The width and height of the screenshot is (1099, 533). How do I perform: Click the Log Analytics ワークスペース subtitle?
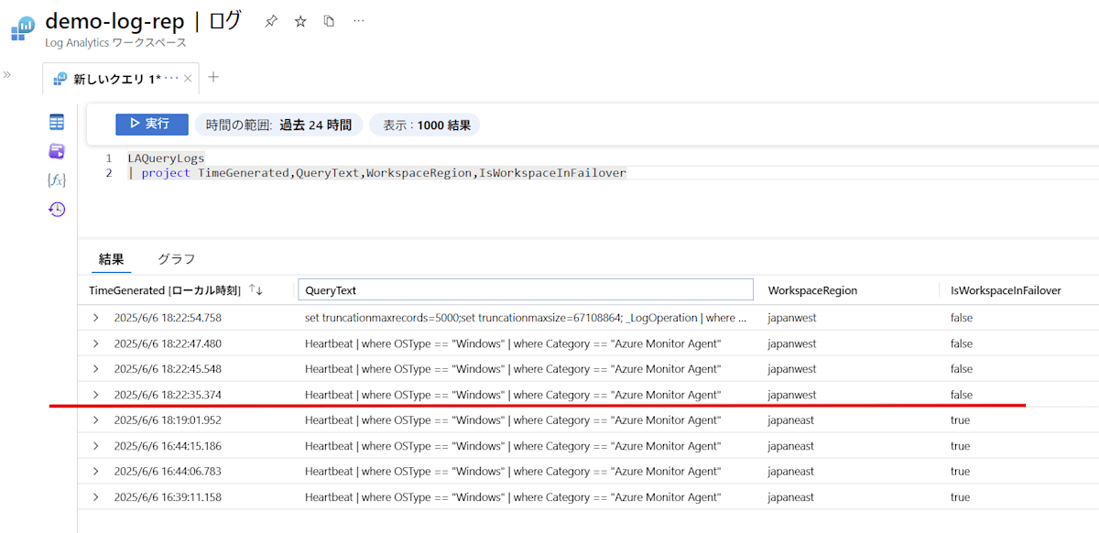(x=115, y=43)
